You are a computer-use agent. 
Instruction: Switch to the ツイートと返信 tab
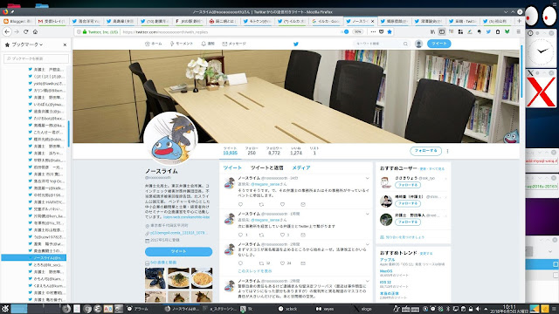click(x=266, y=167)
